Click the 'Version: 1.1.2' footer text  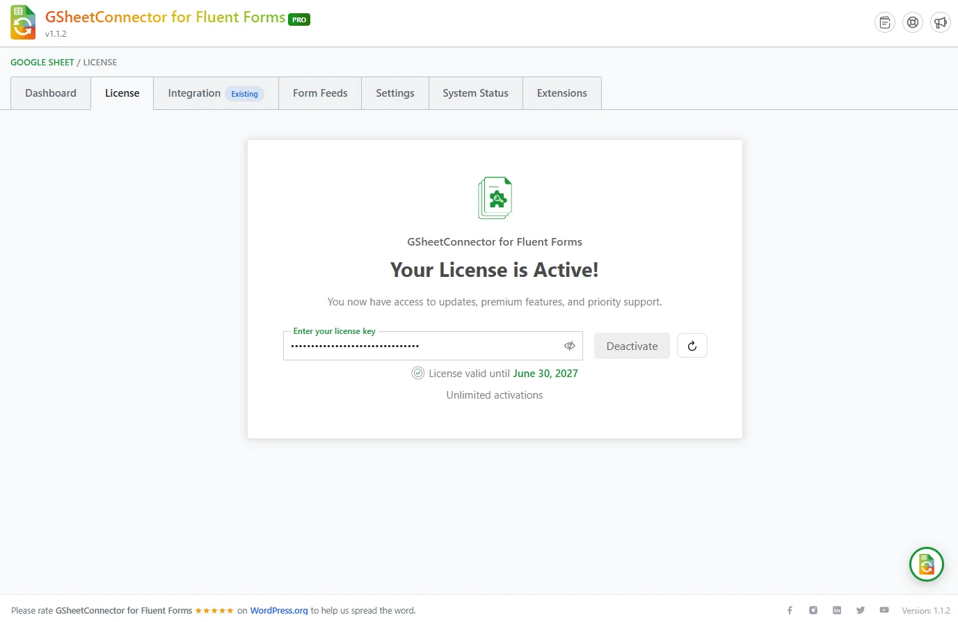point(926,610)
